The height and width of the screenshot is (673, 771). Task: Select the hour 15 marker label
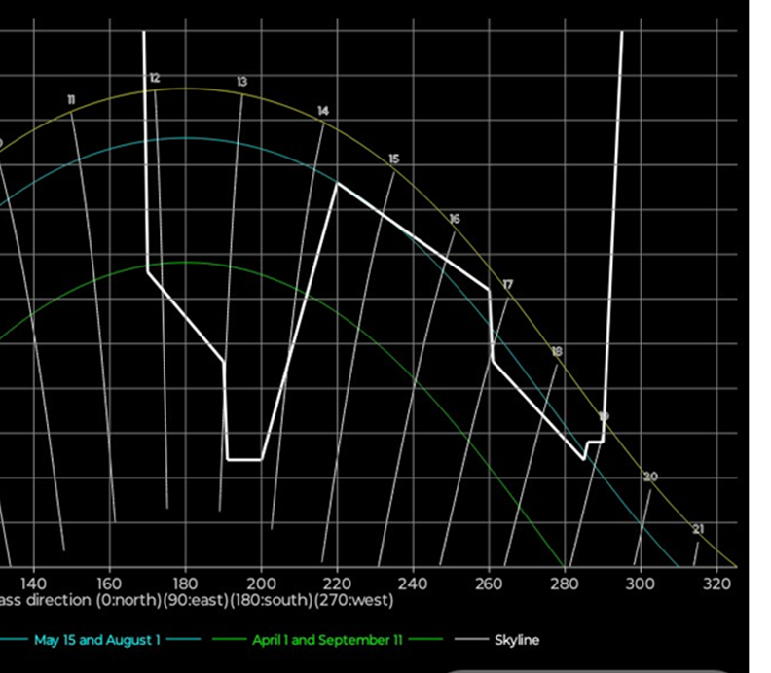click(393, 159)
